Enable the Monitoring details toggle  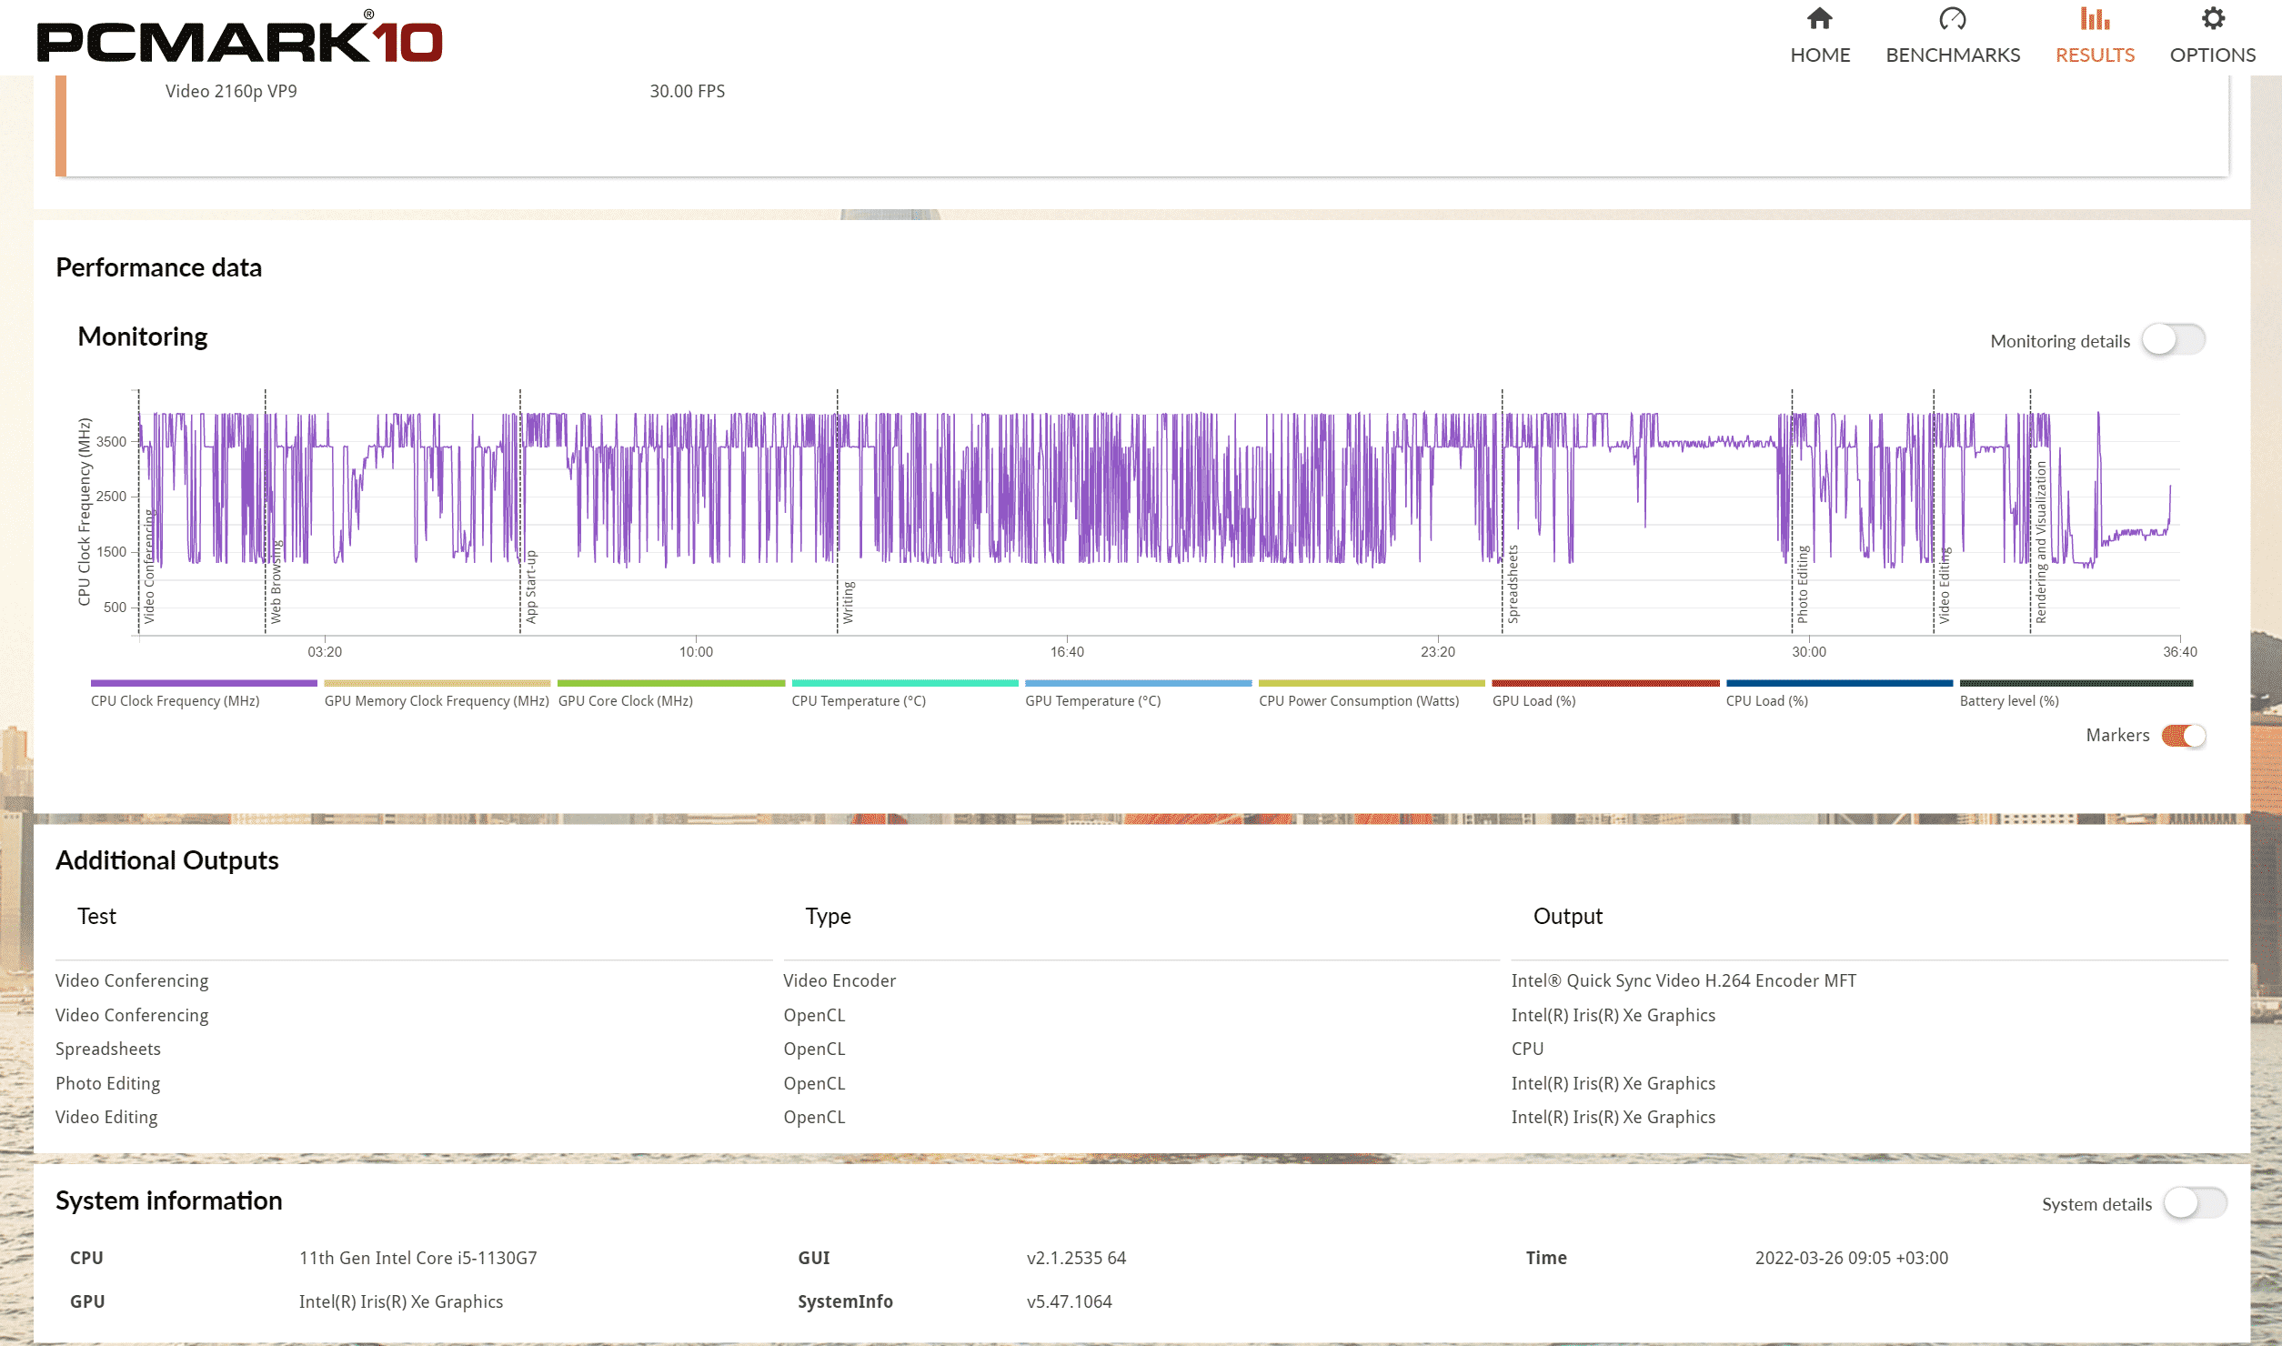click(2173, 340)
